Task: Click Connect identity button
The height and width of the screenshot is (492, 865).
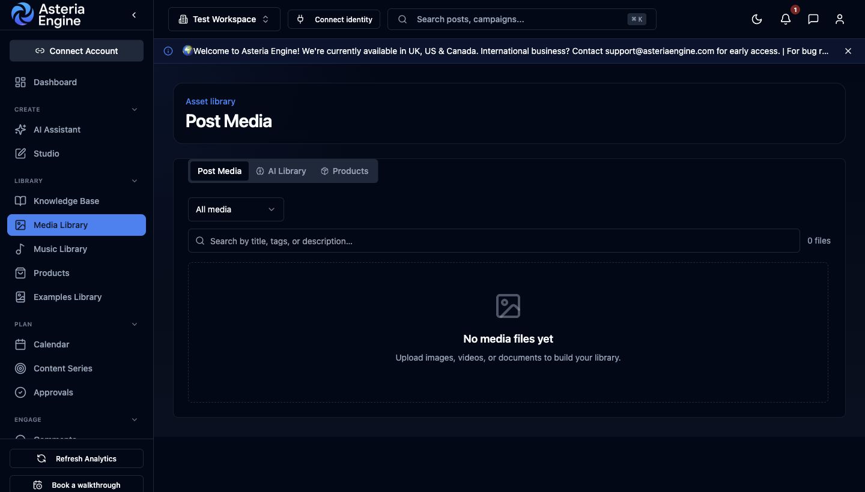Action: pos(334,19)
